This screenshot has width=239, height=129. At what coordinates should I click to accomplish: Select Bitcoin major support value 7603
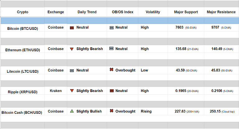tap(179, 27)
